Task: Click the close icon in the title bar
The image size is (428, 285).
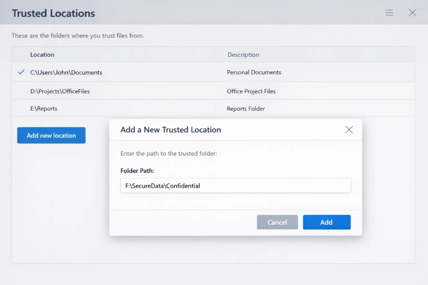Action: tap(412, 12)
